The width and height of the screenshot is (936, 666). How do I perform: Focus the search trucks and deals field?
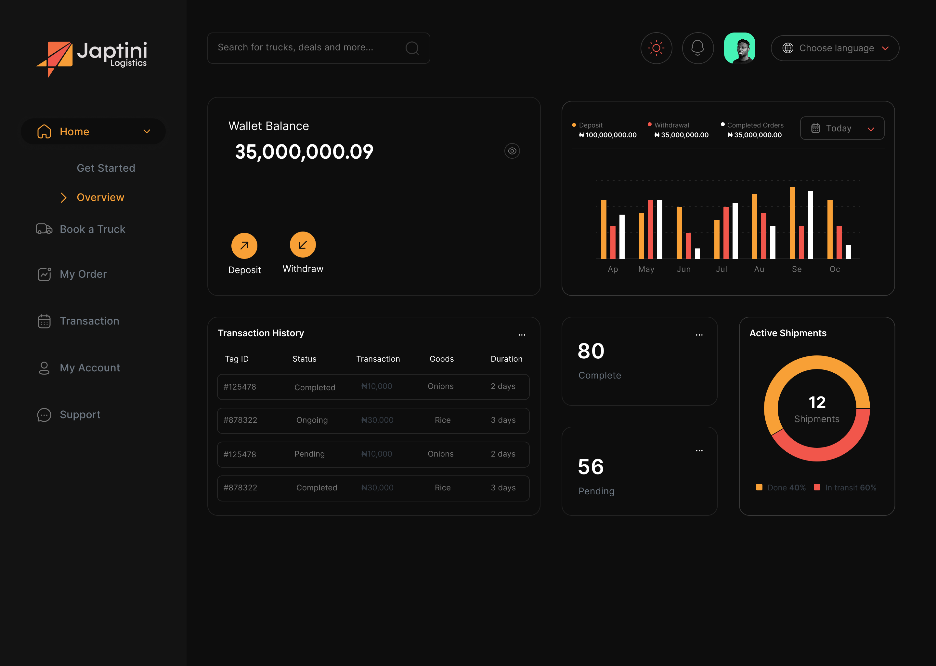318,48
